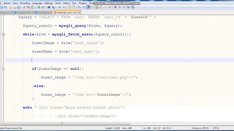The image size is (234, 131).
Task: Show the Document Map panel
Action: click(x=97, y=7)
